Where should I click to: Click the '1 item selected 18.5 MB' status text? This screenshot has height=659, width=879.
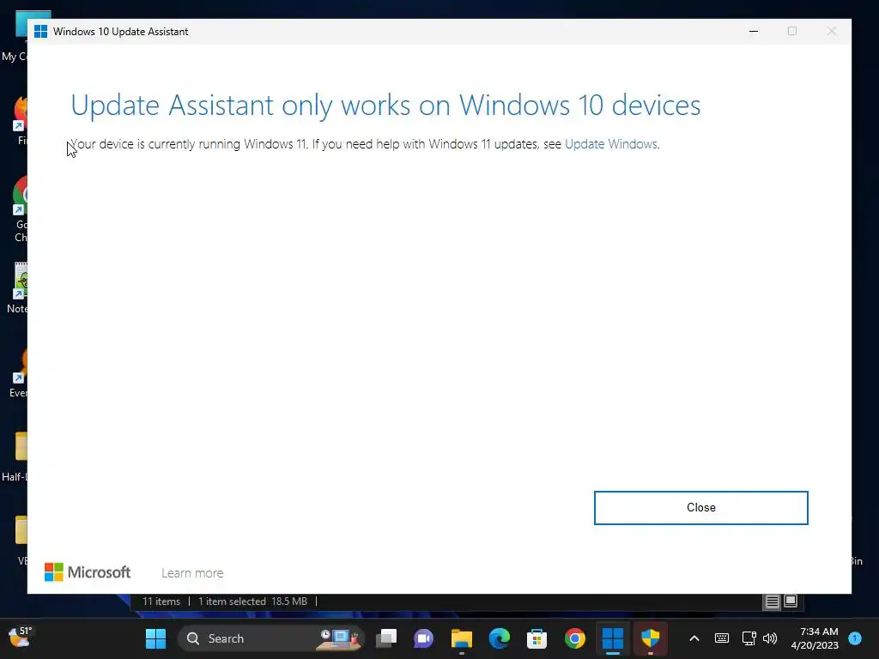253,602
